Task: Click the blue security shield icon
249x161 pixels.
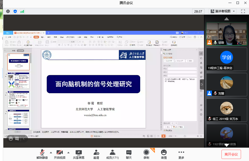Action: 15,11
